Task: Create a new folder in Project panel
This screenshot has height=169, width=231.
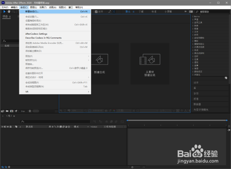Action: coord(7,111)
